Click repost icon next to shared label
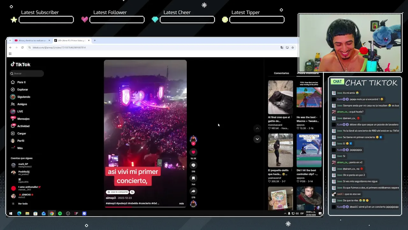Viewport: 408px width, 230px height. 132,192
